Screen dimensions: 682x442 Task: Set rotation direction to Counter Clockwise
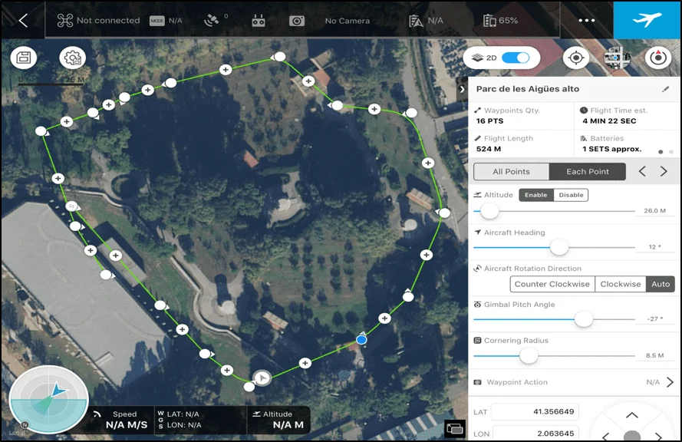(552, 284)
